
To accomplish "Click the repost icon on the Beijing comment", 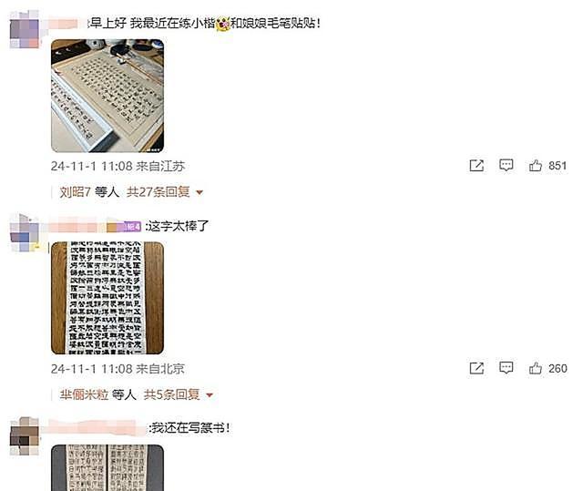I will pos(476,368).
